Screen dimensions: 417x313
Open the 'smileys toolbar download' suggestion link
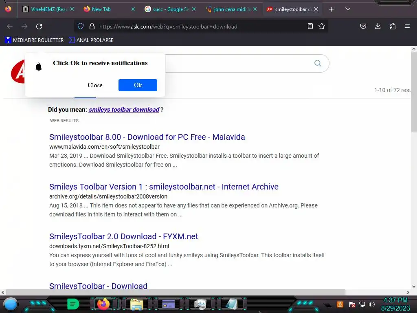pos(124,110)
